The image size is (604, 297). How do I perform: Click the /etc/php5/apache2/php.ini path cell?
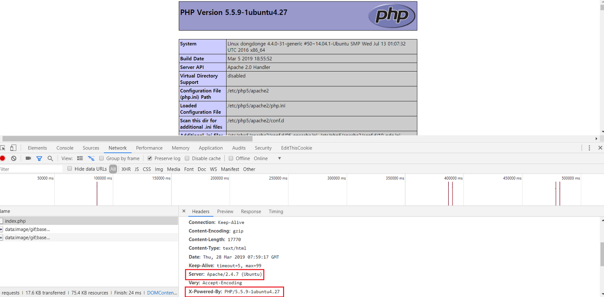click(322, 109)
